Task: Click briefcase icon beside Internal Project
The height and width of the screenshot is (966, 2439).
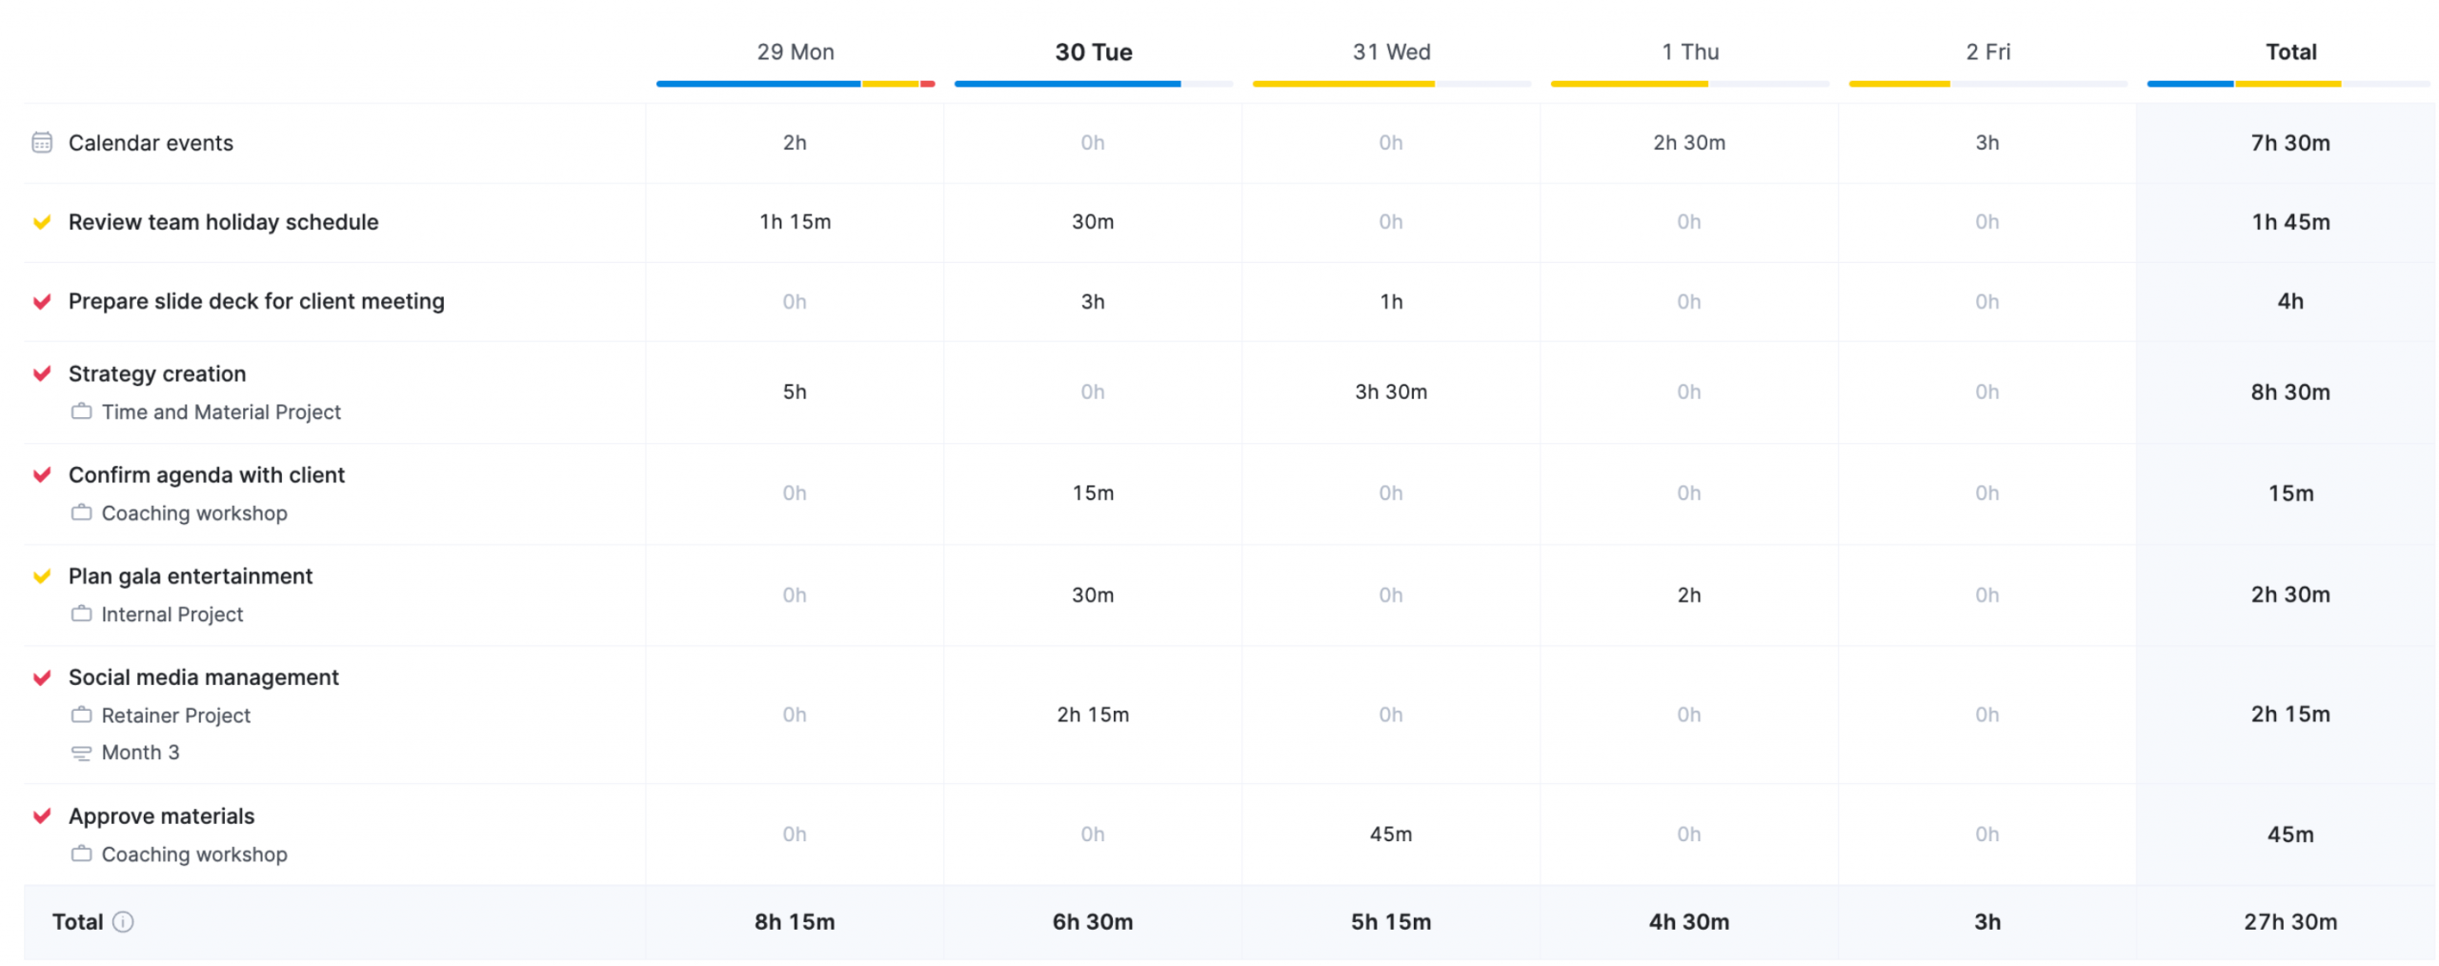Action: (81, 614)
